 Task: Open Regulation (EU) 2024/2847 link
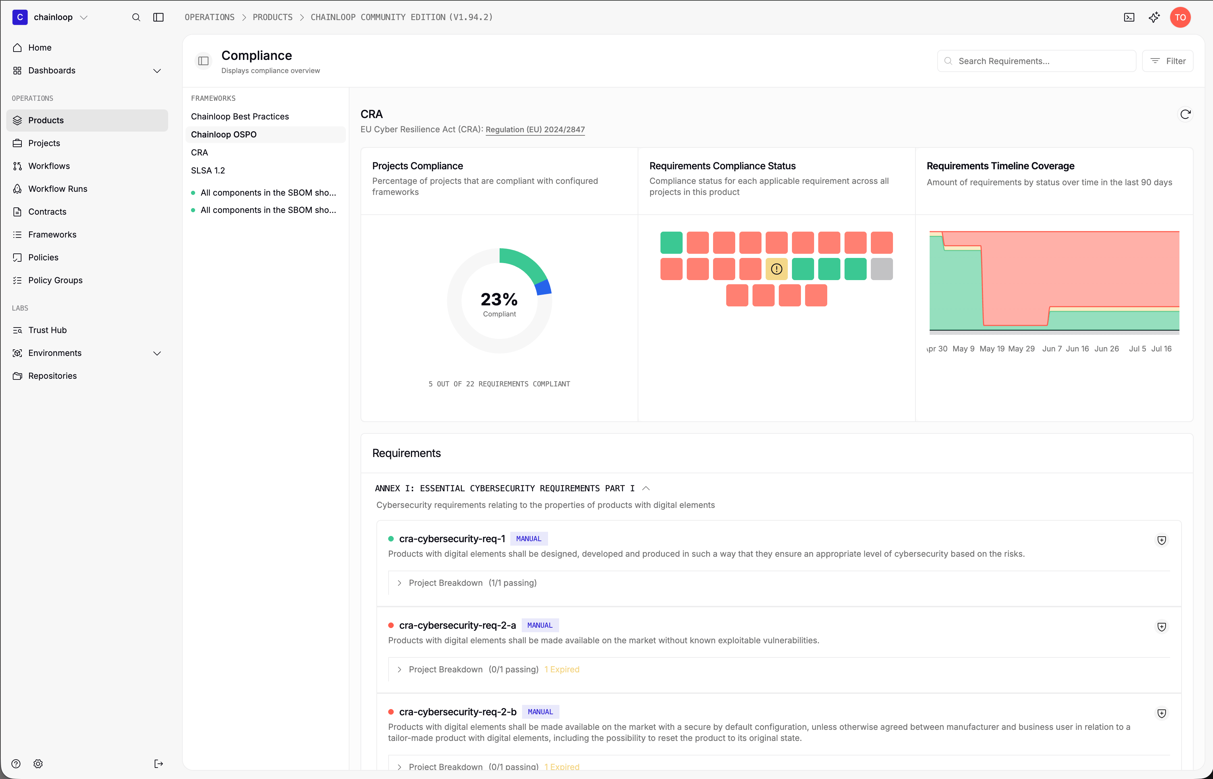(535, 129)
